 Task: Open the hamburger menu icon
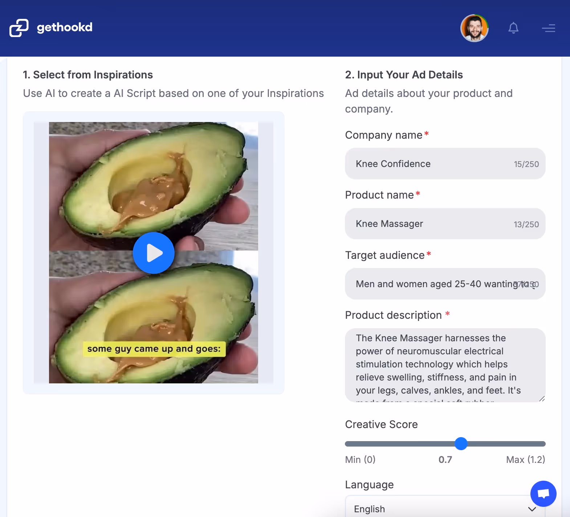click(549, 28)
